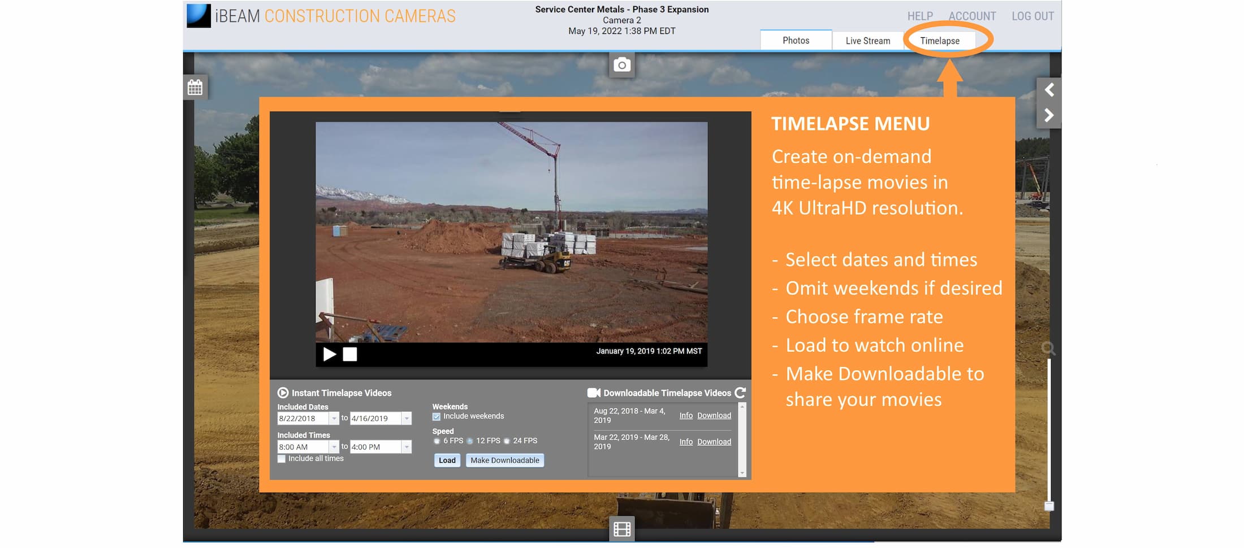Toggle the Include weekends checkbox
1244x548 pixels.
tap(437, 417)
